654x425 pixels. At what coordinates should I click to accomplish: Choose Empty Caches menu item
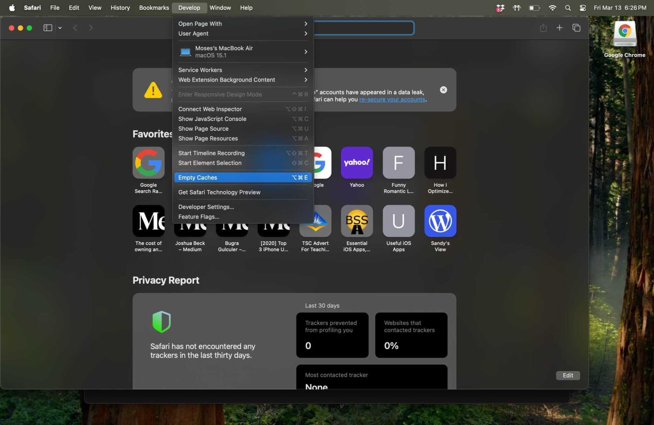[x=243, y=178]
